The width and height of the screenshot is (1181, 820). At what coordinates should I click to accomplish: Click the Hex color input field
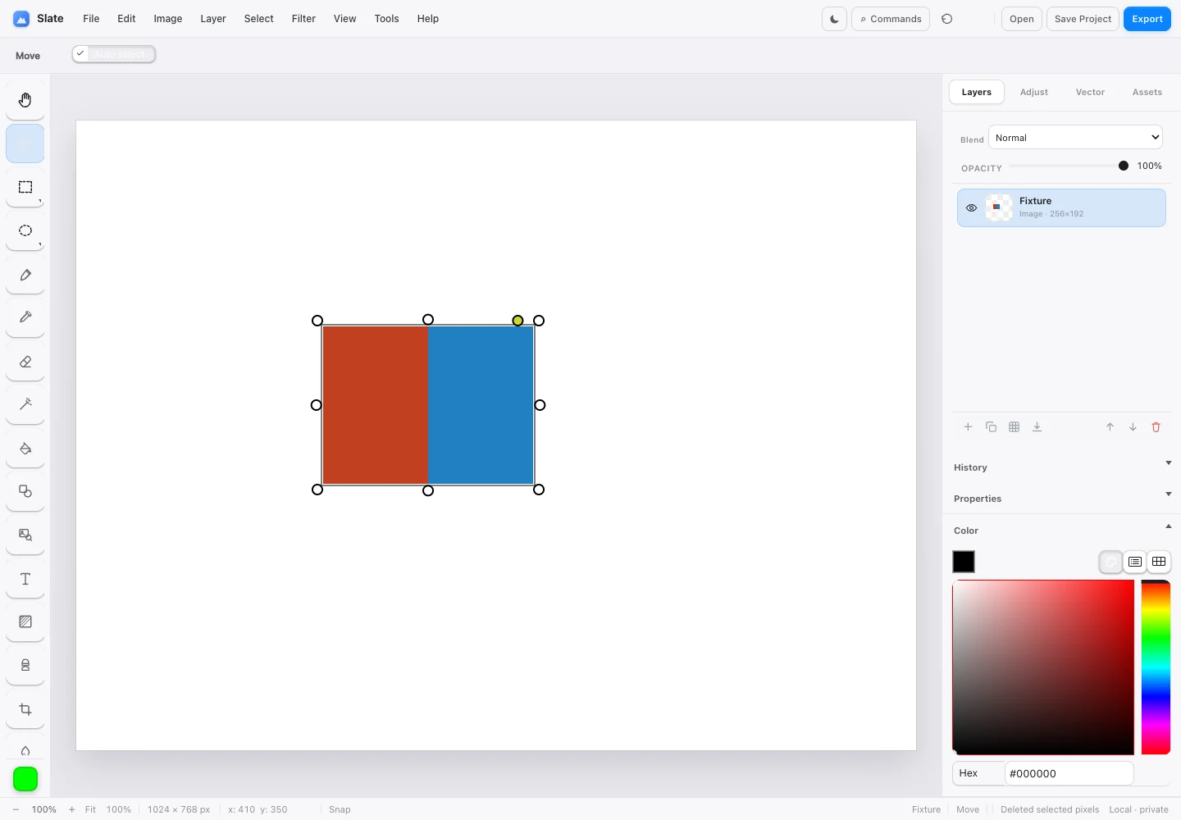(1069, 773)
